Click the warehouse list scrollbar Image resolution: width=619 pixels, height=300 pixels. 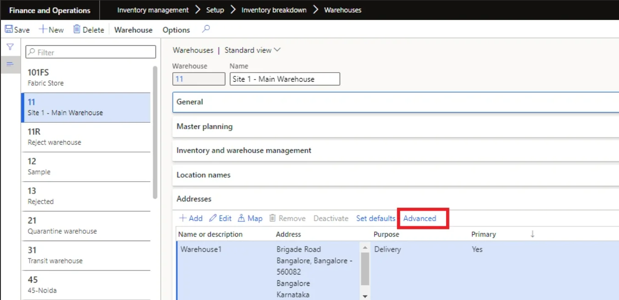coord(155,132)
